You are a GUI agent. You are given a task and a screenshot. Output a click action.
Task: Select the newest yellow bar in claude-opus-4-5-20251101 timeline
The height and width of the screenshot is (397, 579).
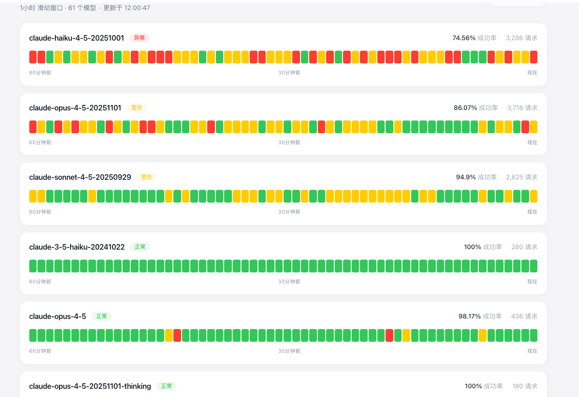pos(534,127)
